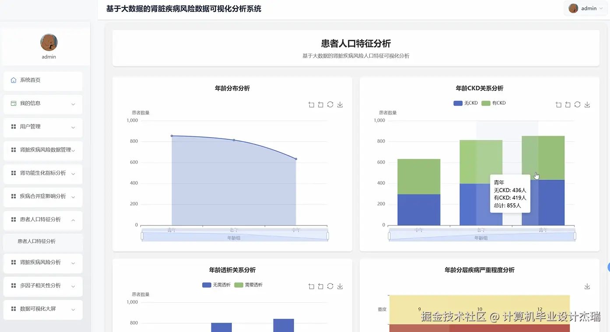The image size is (610, 332).
Task: Download 年龄分层疾病严重程度分析 chart as image
Action: point(587,287)
